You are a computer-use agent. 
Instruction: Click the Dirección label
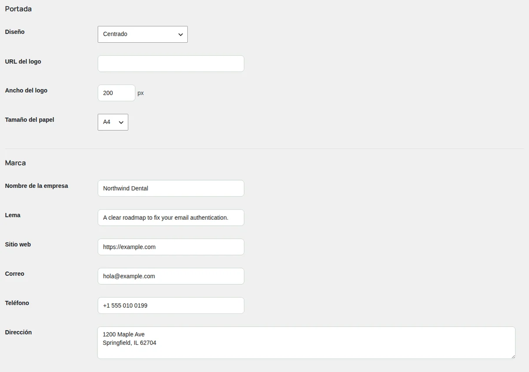[x=19, y=332]
